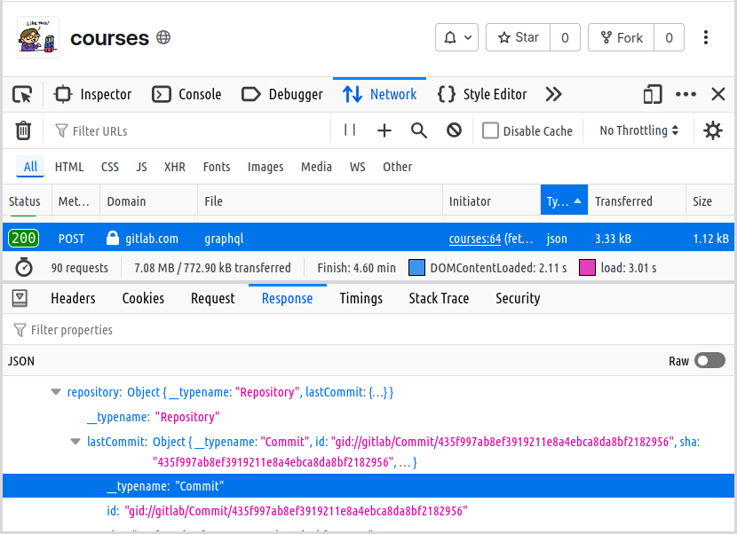Select the id gid://gitlab/Commit row

pyautogui.click(x=368, y=511)
